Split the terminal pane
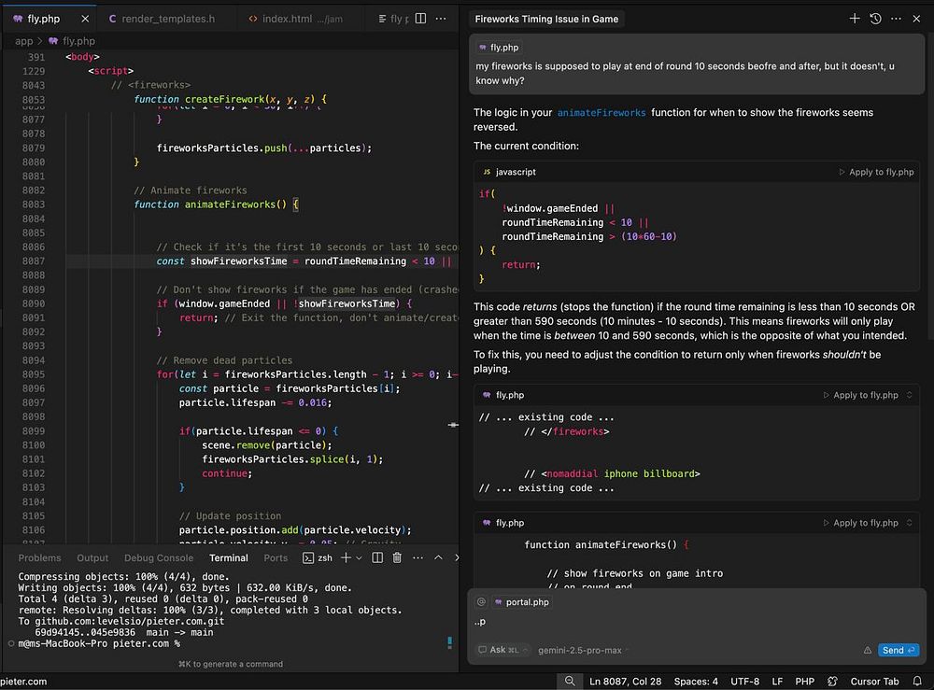Screen dimensions: 934x690 click(x=377, y=557)
